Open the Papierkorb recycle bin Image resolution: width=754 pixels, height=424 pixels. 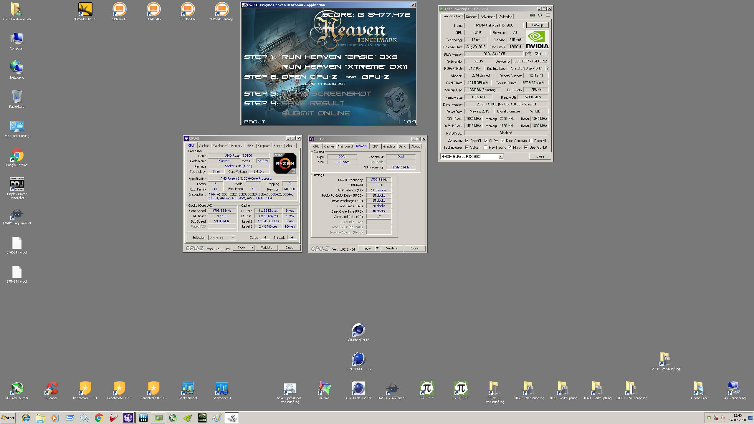click(17, 99)
